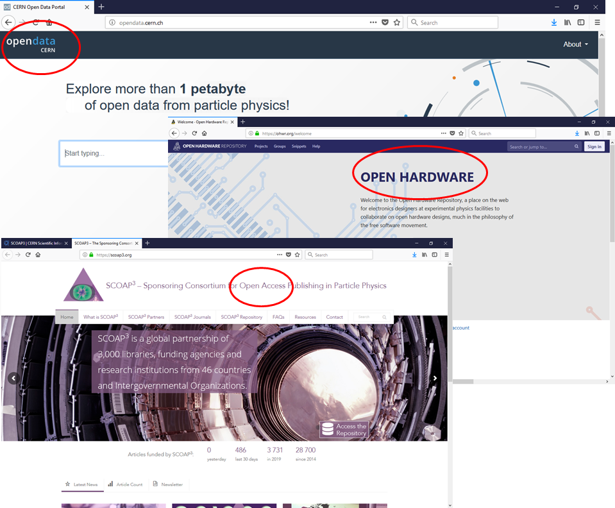Open What is SCOAP3 menu item
The width and height of the screenshot is (615, 508).
101,317
